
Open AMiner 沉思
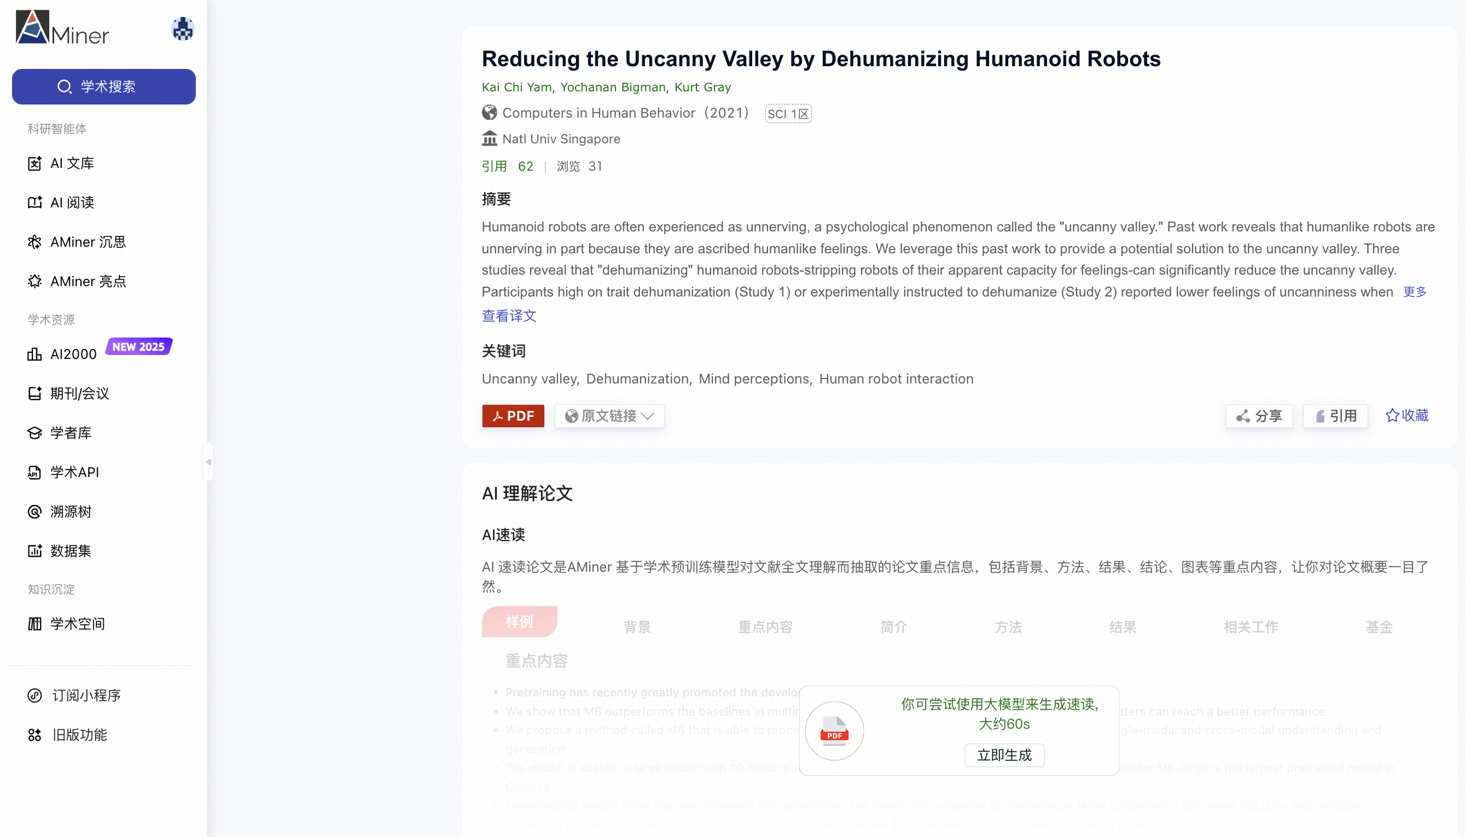tap(88, 242)
